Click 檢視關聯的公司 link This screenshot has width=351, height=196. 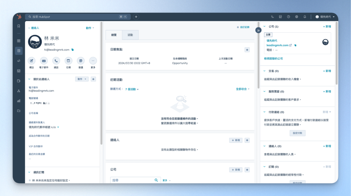[273, 59]
